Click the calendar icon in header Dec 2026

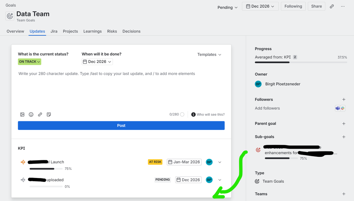(x=248, y=6)
